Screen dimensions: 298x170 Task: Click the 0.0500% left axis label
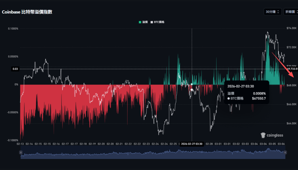[x=13, y=56]
